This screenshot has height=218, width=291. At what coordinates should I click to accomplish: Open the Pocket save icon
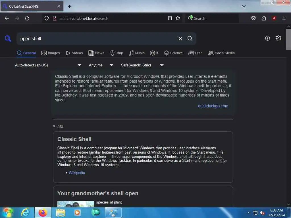coord(253,18)
